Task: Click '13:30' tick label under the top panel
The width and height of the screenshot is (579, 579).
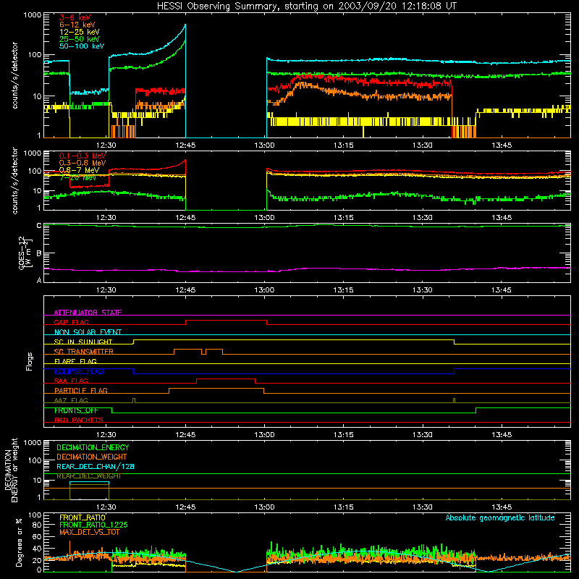Action: pos(423,145)
